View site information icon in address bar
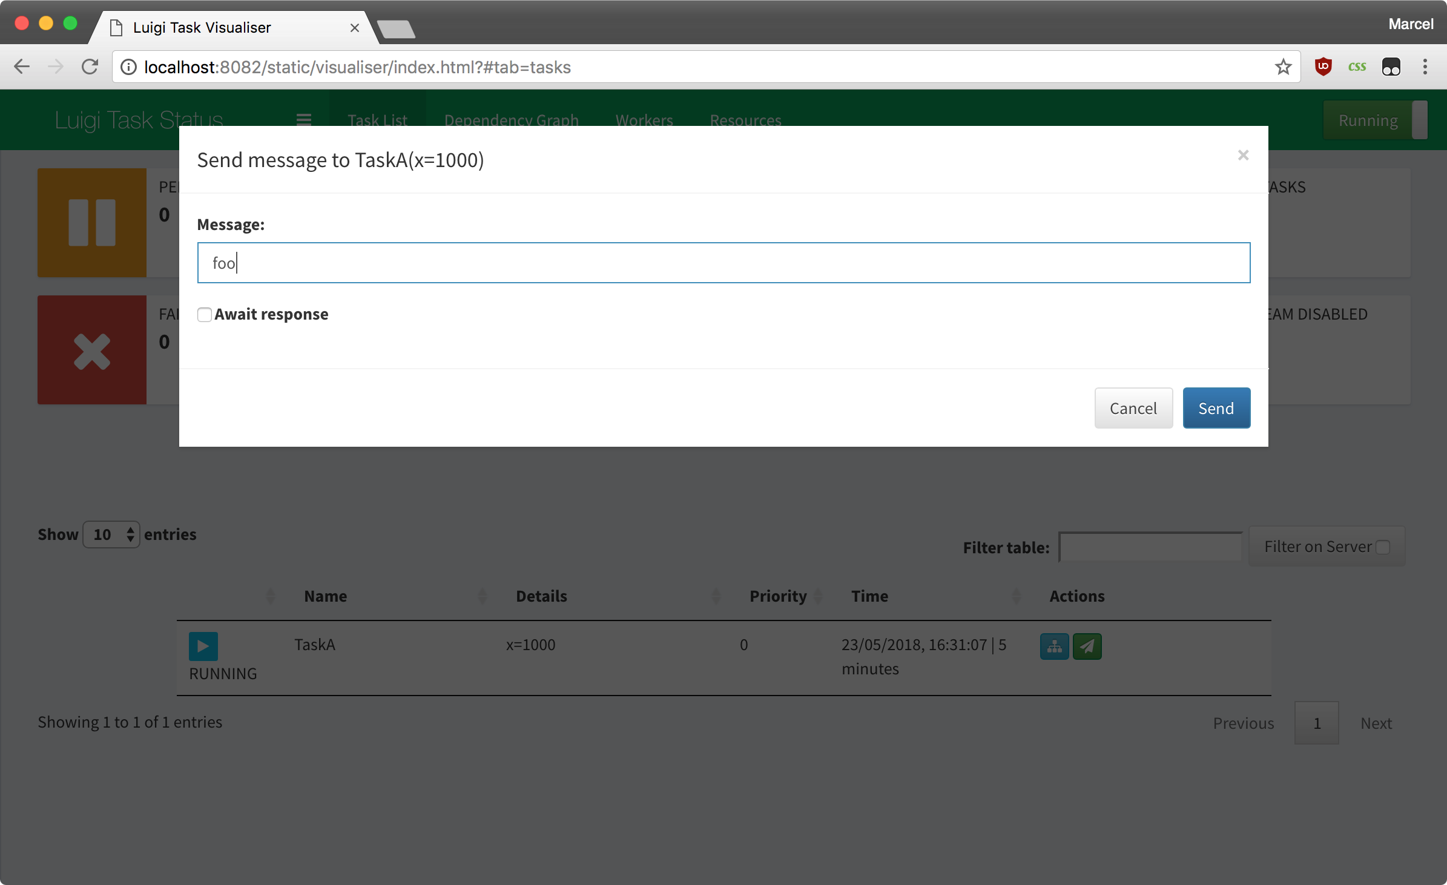 (x=128, y=67)
